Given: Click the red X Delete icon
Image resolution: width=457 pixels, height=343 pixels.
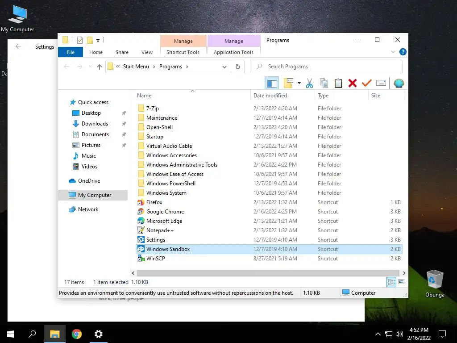Looking at the screenshot, I should coord(353,84).
